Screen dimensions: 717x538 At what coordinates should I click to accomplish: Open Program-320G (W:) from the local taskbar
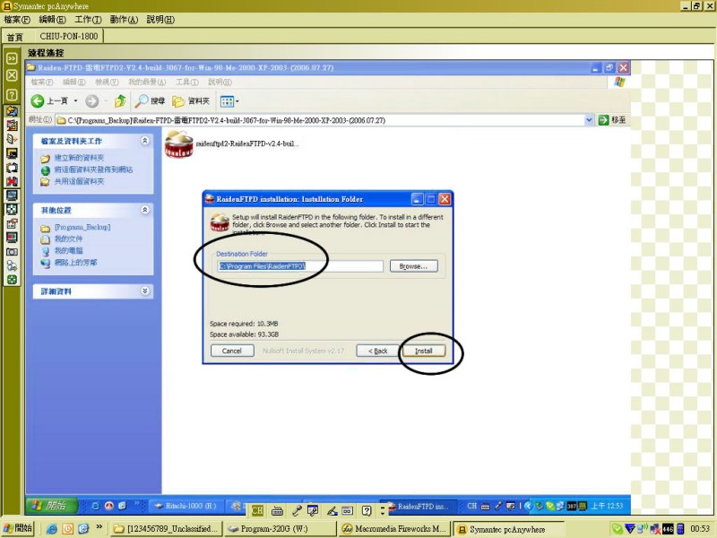coord(280,529)
